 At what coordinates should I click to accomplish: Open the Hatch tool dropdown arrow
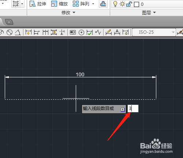click(22, 4)
